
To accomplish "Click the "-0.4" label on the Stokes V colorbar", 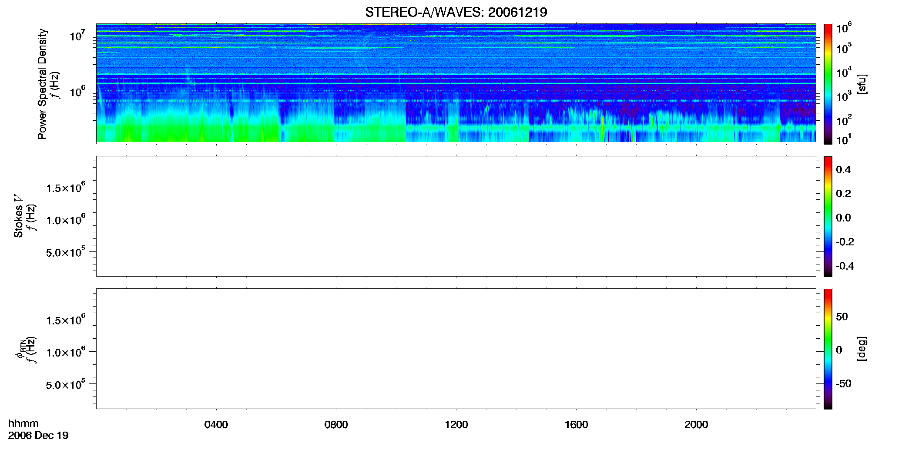I will [x=845, y=266].
